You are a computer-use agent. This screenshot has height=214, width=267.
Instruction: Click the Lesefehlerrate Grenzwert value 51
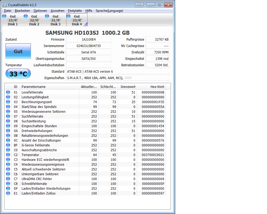(133, 92)
